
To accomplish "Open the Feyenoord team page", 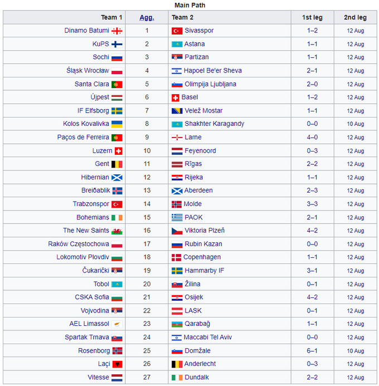I will pos(201,151).
